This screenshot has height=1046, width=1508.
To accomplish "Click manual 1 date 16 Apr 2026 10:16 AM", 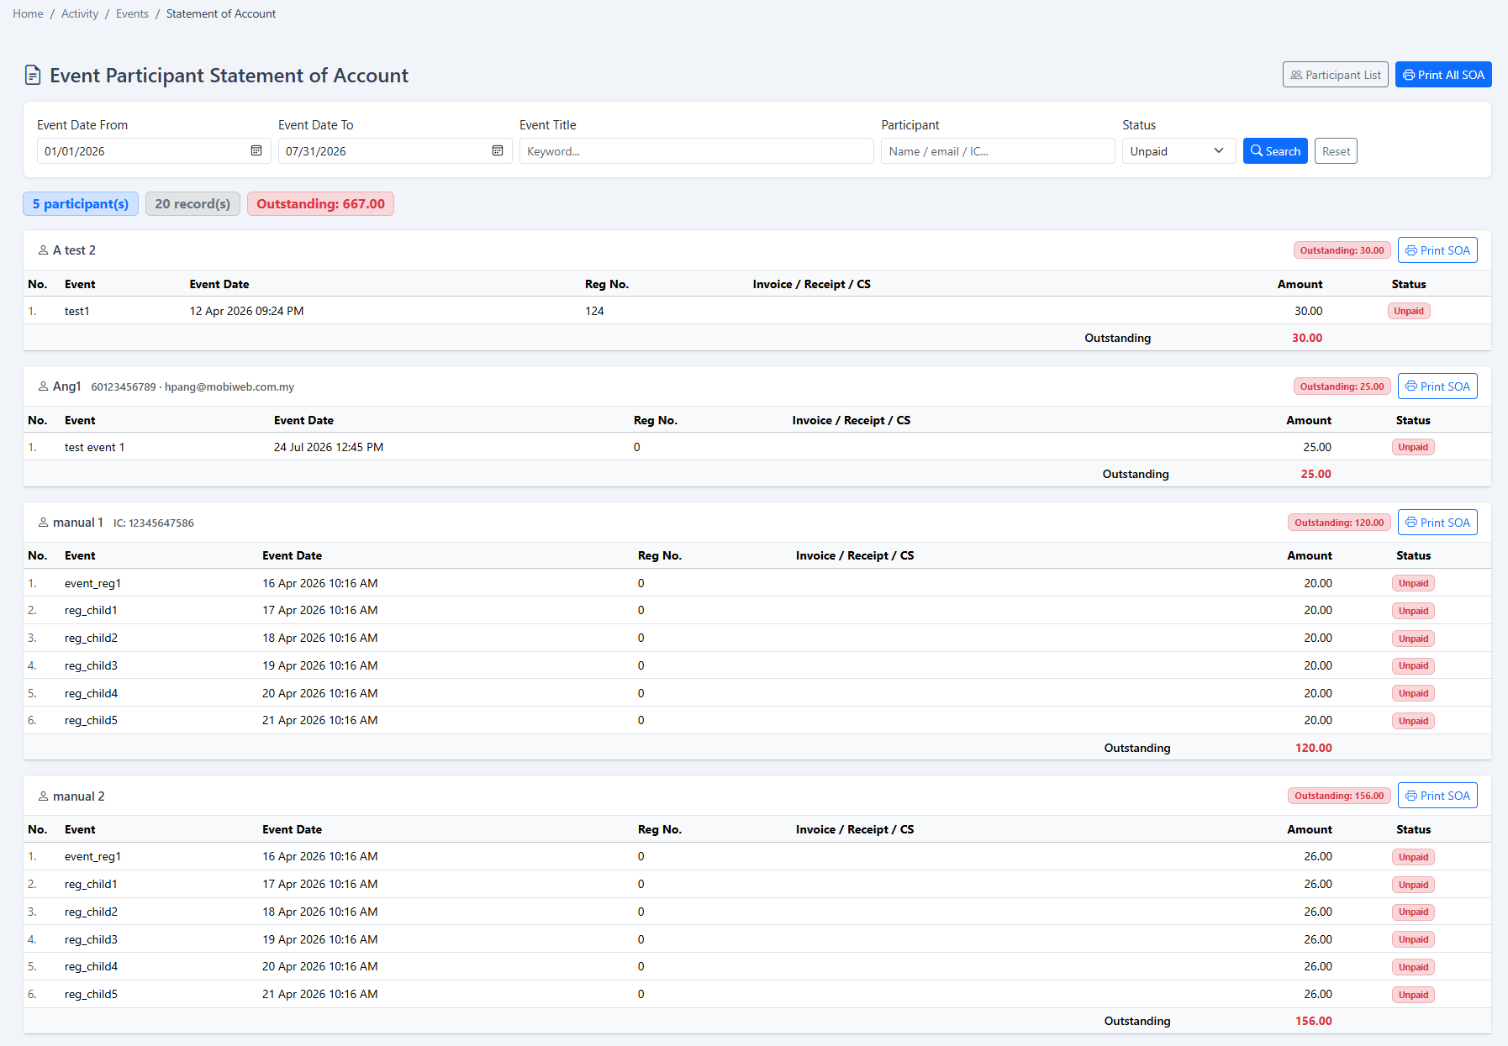I will (x=320, y=583).
